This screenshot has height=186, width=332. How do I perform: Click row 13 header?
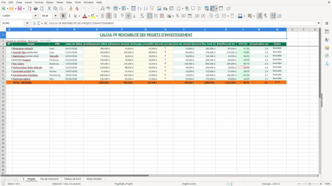(x=3, y=82)
